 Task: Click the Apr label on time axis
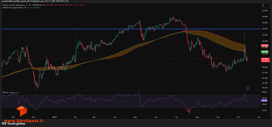click(x=115, y=117)
